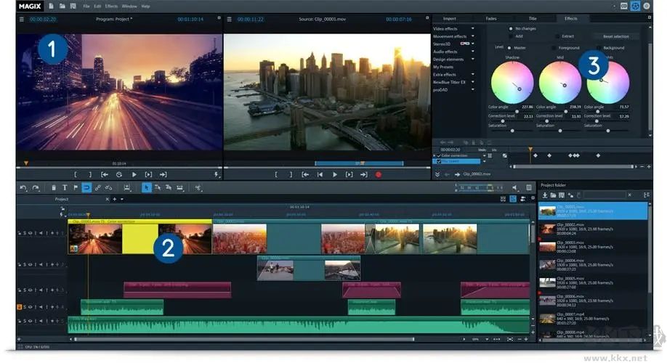The image size is (667, 363).
Task: Activate the mouse pointer selection tool
Action: point(146,188)
